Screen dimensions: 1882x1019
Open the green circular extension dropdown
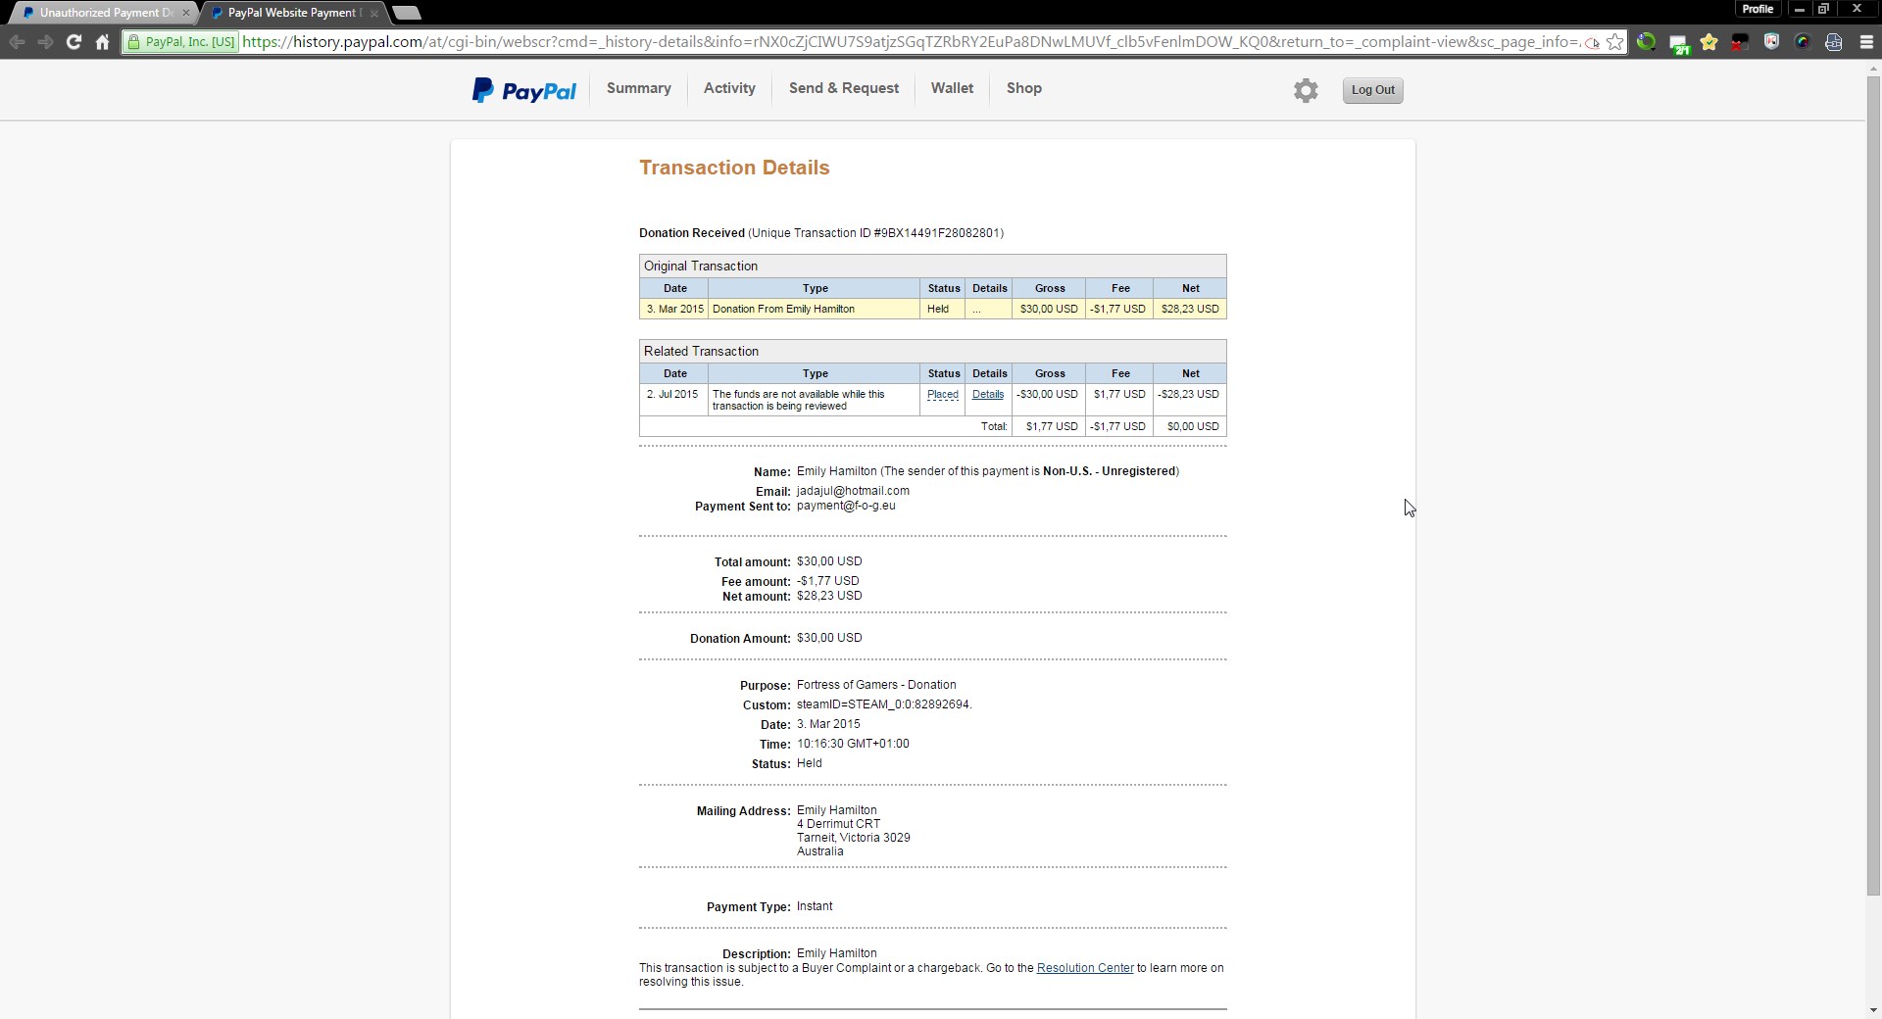coord(1646,42)
